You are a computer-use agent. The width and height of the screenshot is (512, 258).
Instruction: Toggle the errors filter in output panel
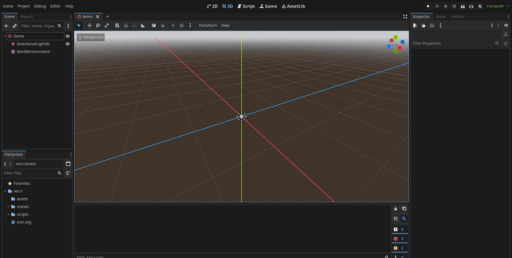(400, 239)
